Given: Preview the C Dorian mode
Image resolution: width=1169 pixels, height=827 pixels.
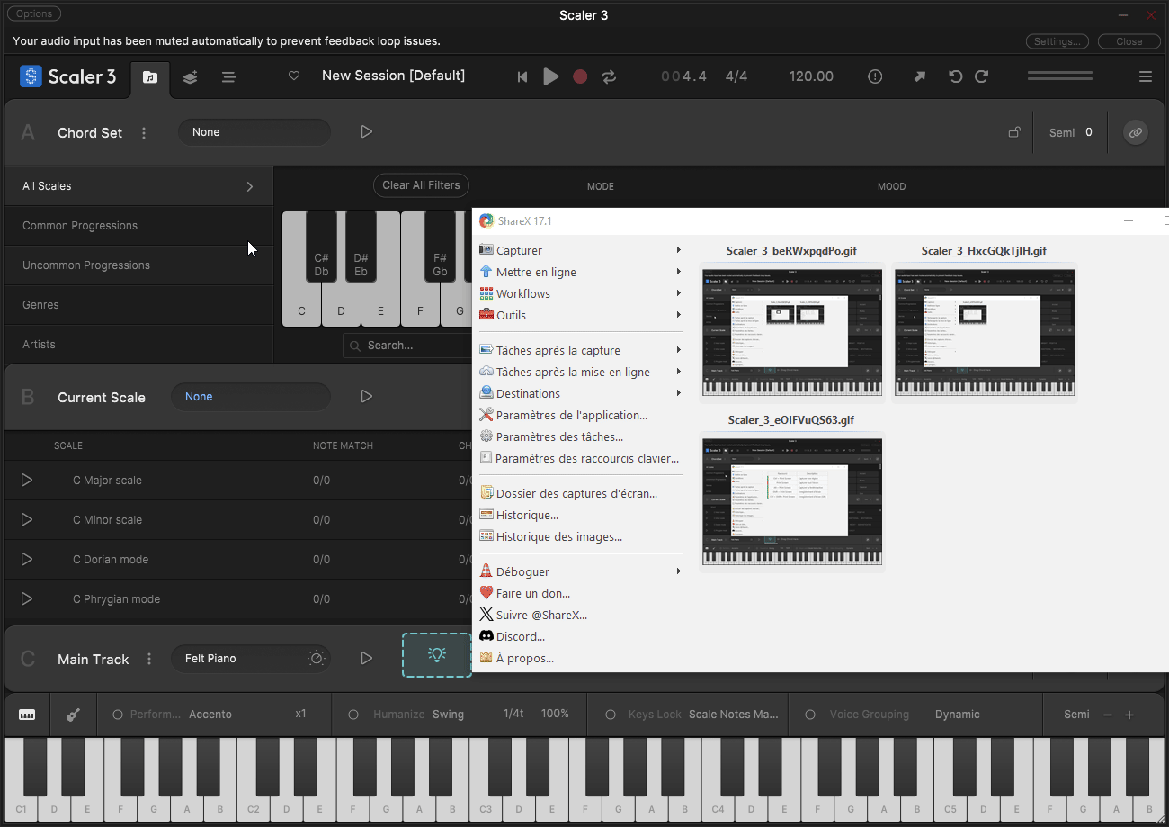Looking at the screenshot, I should [27, 560].
